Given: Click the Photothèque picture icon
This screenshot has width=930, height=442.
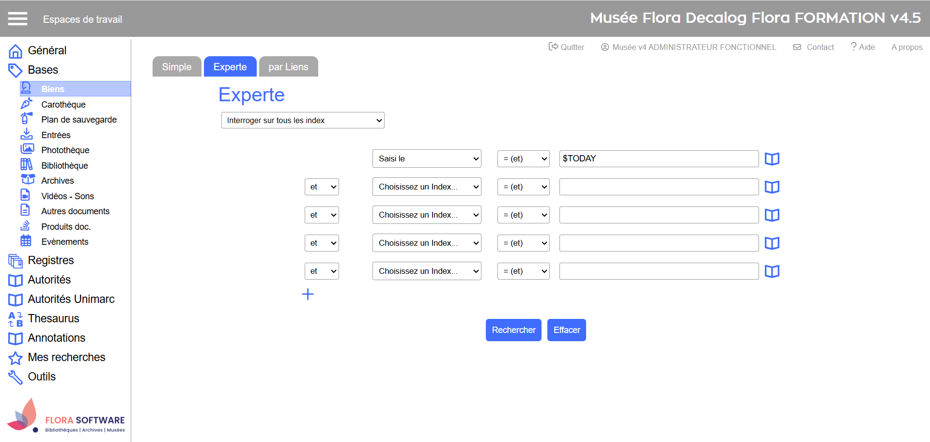Looking at the screenshot, I should (27, 149).
